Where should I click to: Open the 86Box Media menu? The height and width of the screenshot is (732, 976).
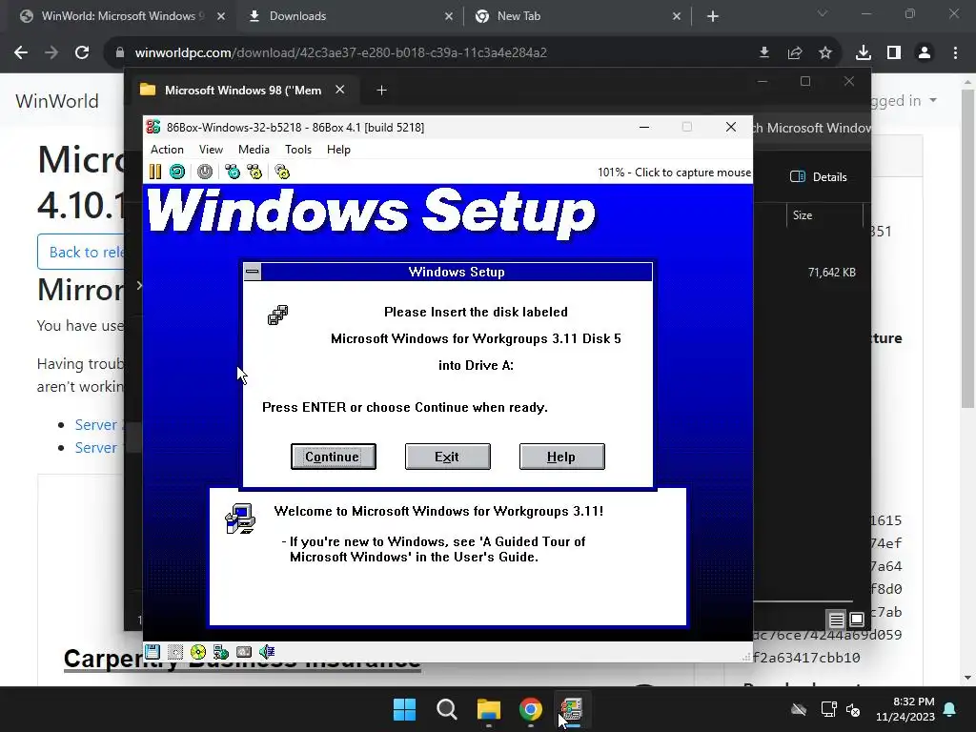254,150
